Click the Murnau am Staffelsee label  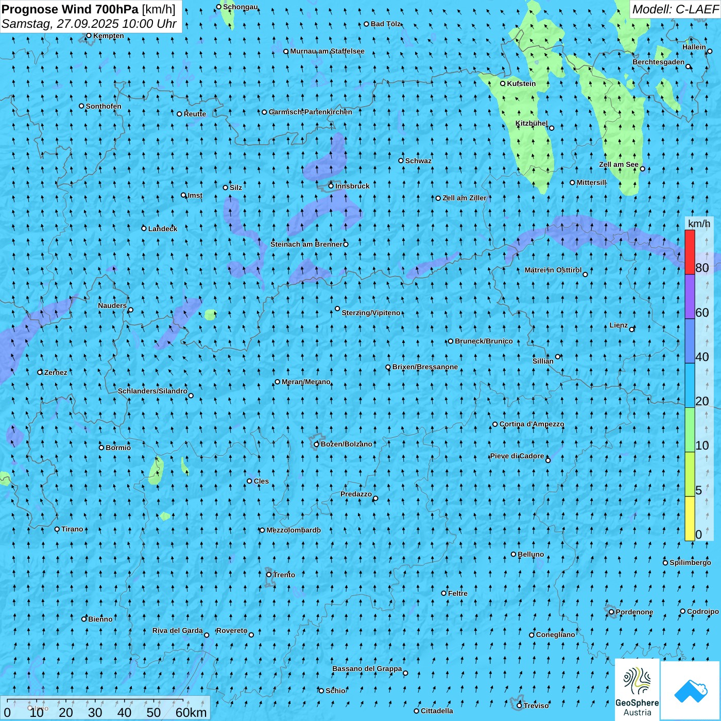pos(327,51)
